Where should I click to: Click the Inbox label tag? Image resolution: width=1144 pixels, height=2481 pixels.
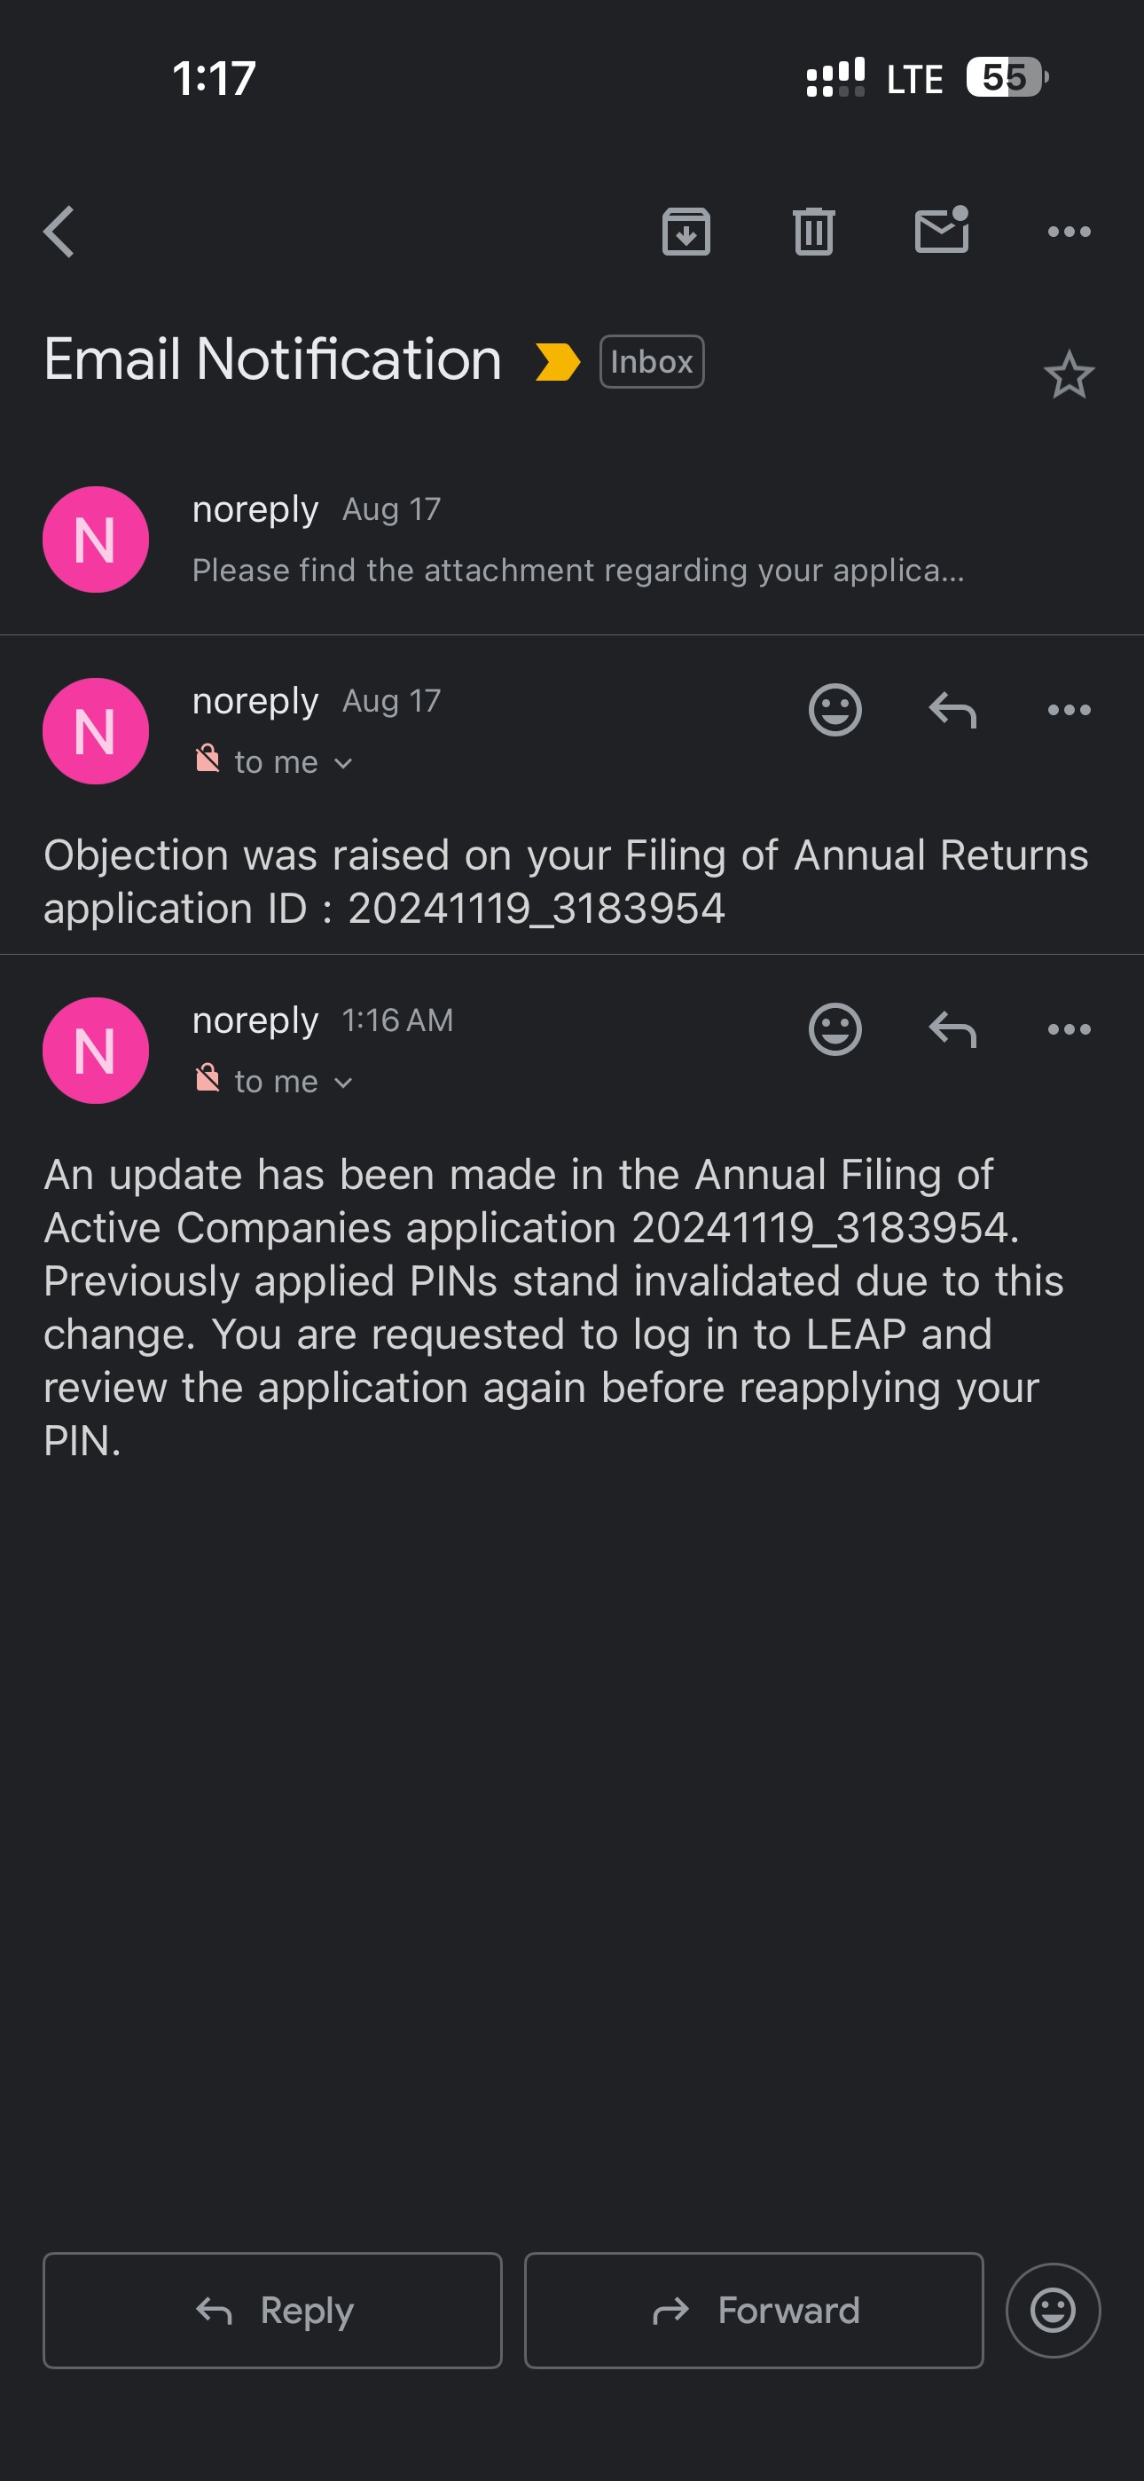[652, 362]
